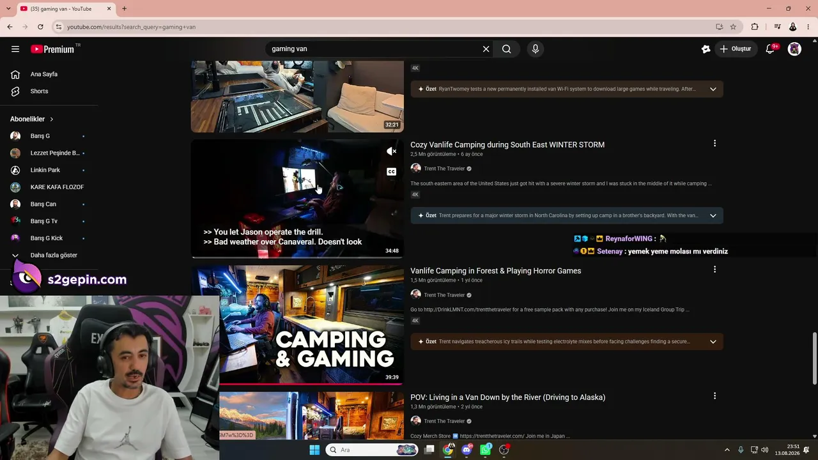The height and width of the screenshot is (460, 818).
Task: Click the Winter Storm preview progress bar
Action: point(297,257)
